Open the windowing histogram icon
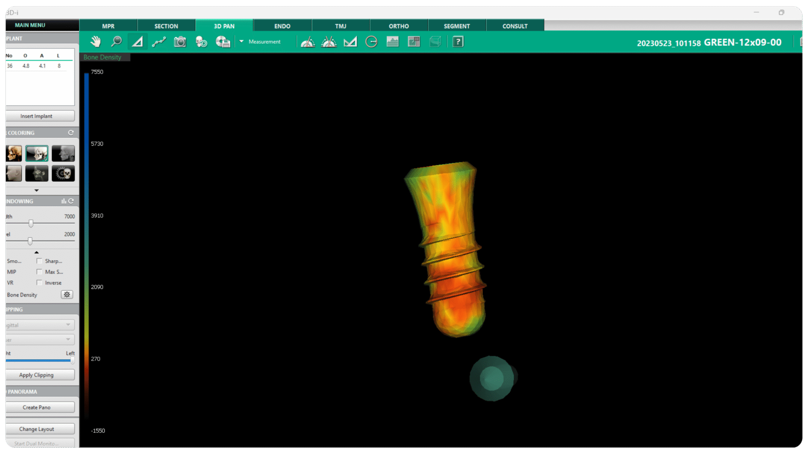Image resolution: width=808 pixels, height=454 pixels. pyautogui.click(x=64, y=201)
